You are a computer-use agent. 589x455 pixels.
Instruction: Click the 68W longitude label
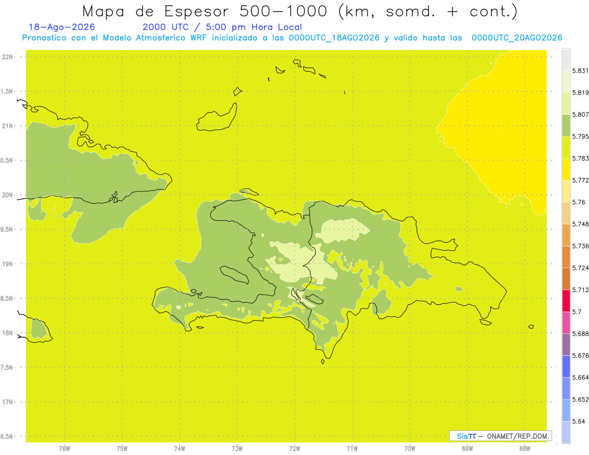pos(525,448)
